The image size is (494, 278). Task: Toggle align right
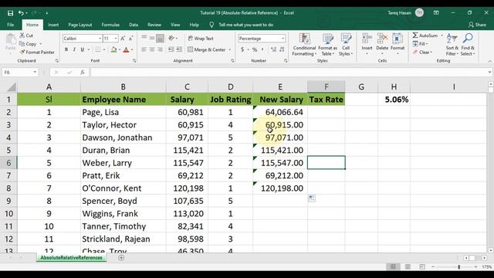[x=160, y=49]
